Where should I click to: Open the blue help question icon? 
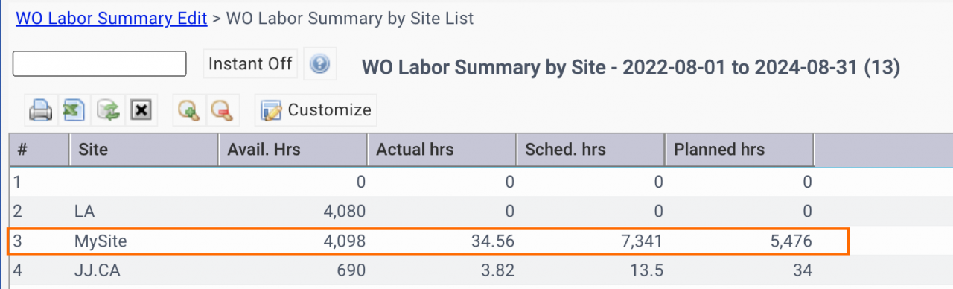click(x=319, y=64)
